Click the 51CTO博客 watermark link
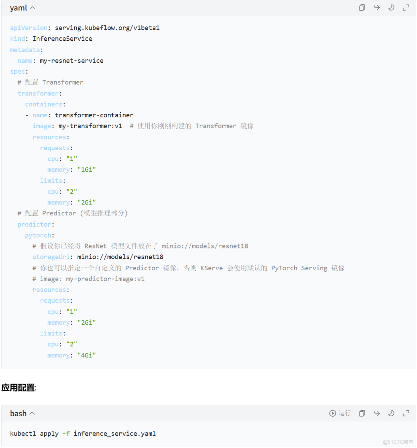The image size is (417, 448). [x=398, y=442]
